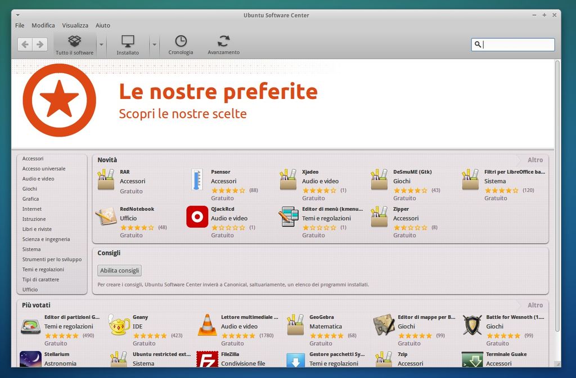Open the Filtri per LibreOffice package icon
576x378 pixels.
[x=470, y=179]
